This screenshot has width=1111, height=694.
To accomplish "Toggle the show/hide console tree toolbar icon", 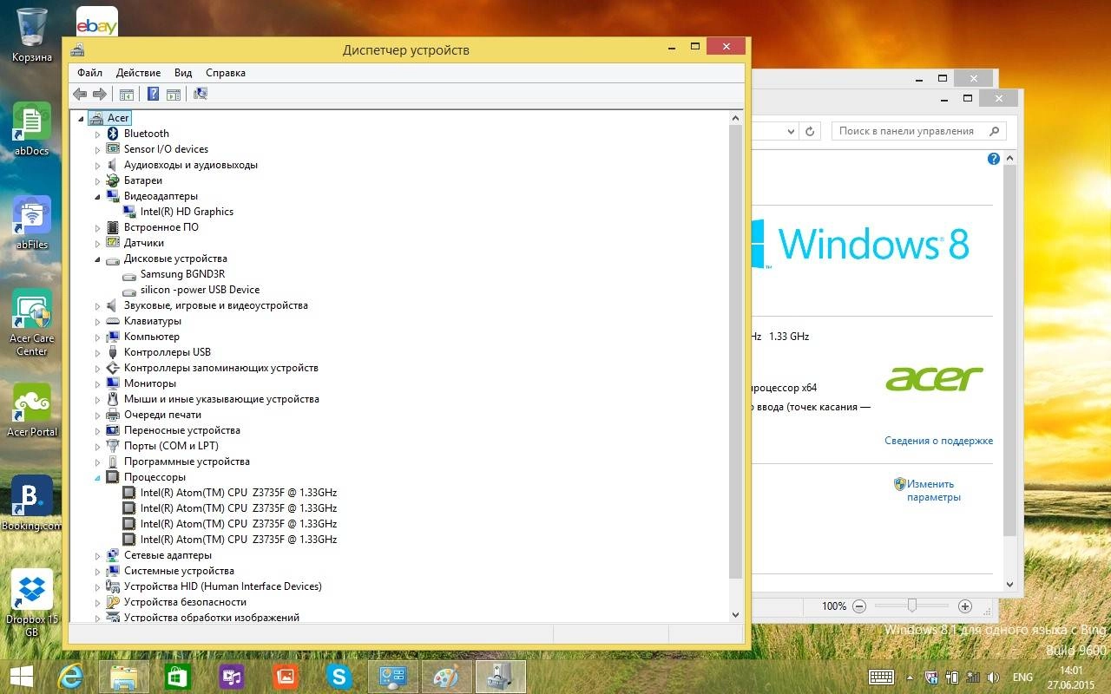I will (127, 94).
